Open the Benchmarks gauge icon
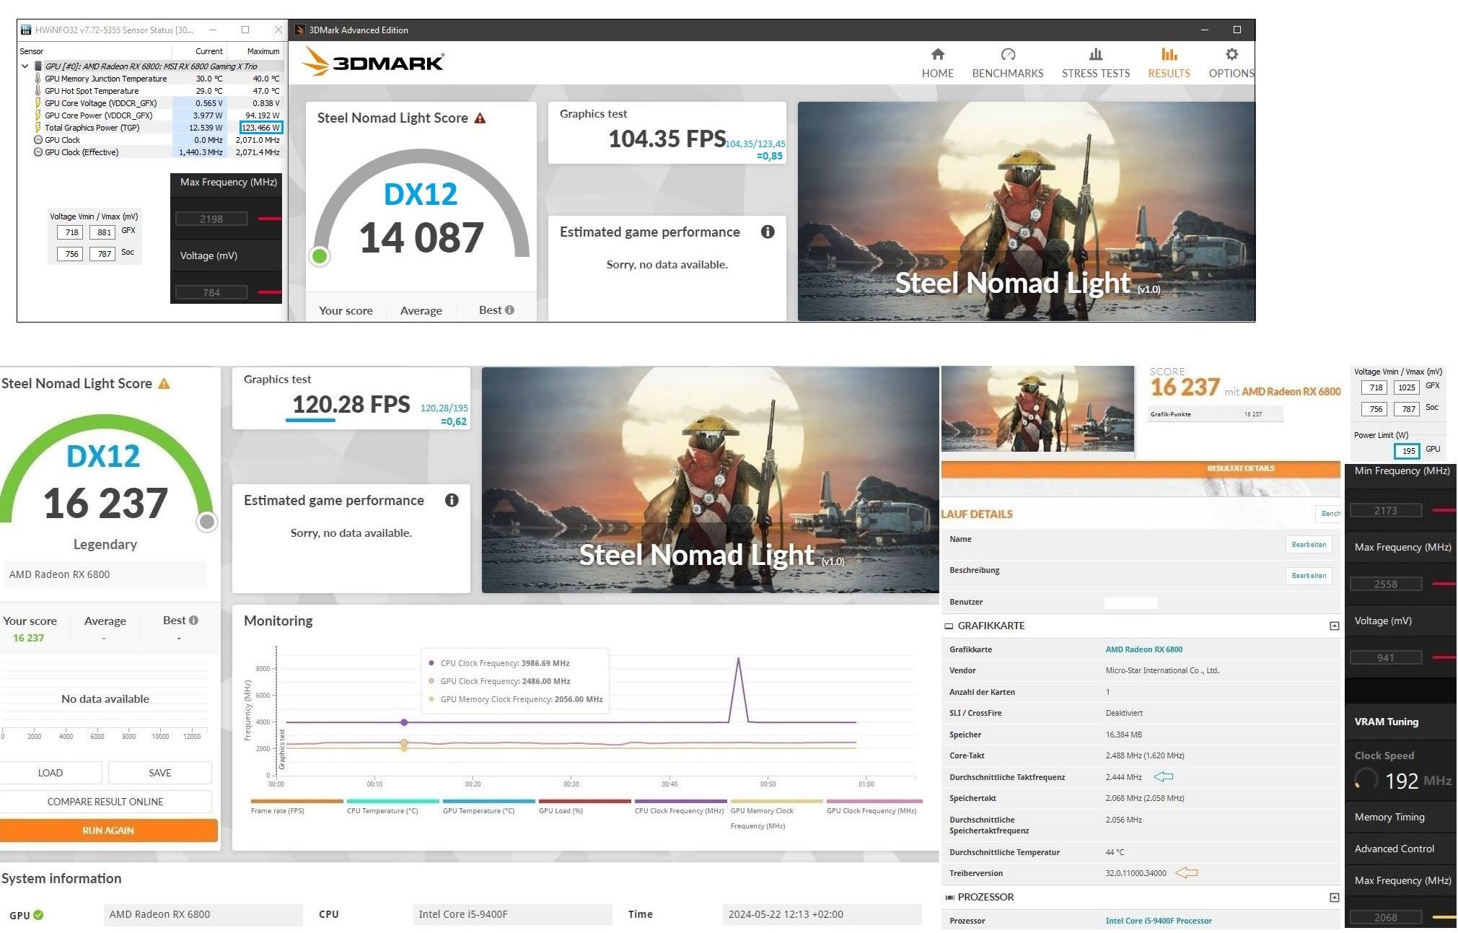1458x933 pixels. pyautogui.click(x=1008, y=55)
